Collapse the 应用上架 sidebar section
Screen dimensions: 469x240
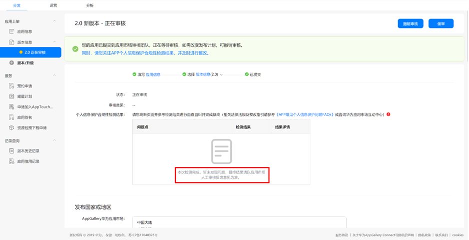(x=54, y=21)
